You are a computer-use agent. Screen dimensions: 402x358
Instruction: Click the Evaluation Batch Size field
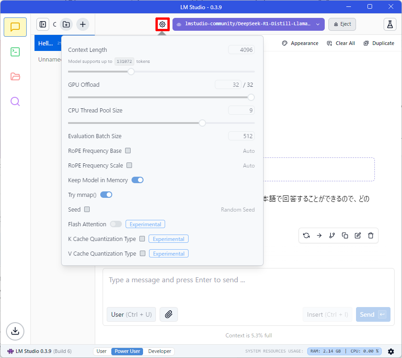pos(241,136)
